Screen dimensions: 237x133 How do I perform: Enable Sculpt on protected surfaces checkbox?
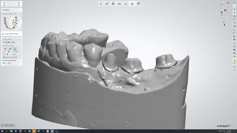pos(3,61)
